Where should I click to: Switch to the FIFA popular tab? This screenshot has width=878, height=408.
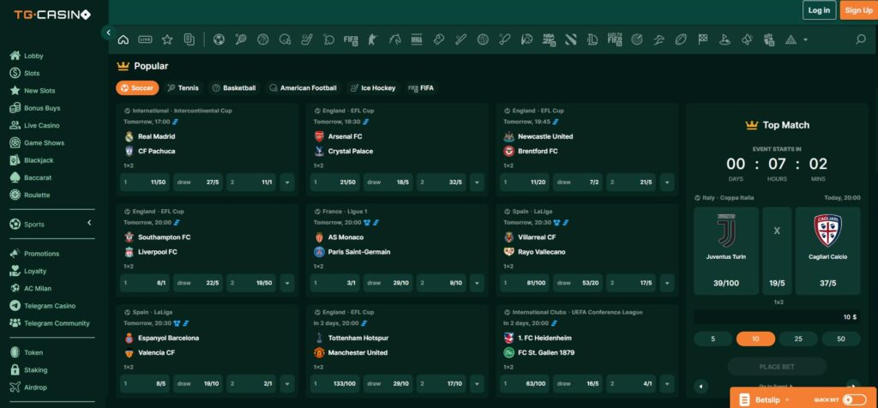pyautogui.click(x=421, y=88)
